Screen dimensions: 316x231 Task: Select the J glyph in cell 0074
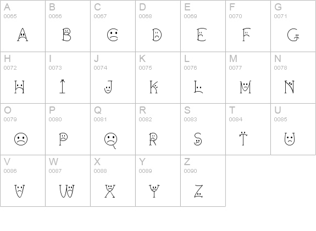coord(108,87)
